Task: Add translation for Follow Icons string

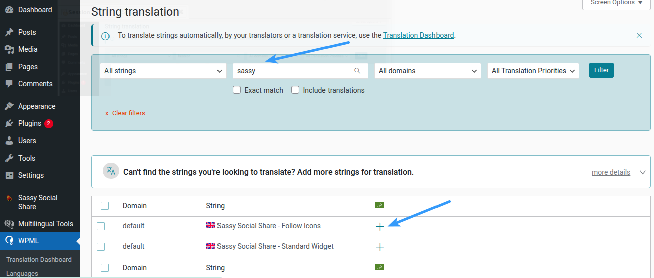Action: coord(380,226)
